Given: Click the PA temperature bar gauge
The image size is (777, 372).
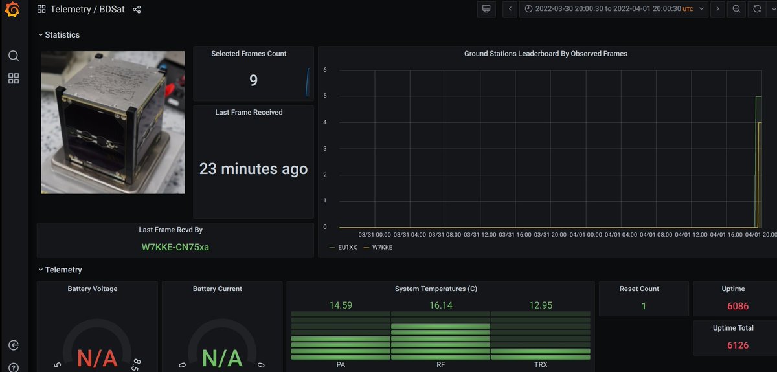Looking at the screenshot, I should tap(341, 335).
